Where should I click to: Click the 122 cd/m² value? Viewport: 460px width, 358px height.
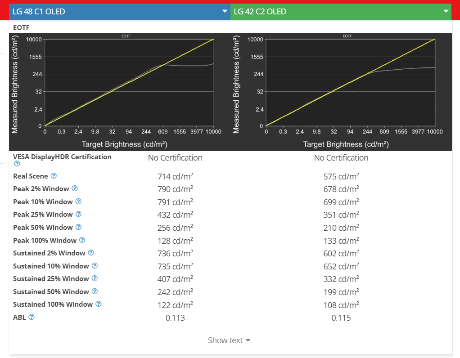[x=175, y=304]
